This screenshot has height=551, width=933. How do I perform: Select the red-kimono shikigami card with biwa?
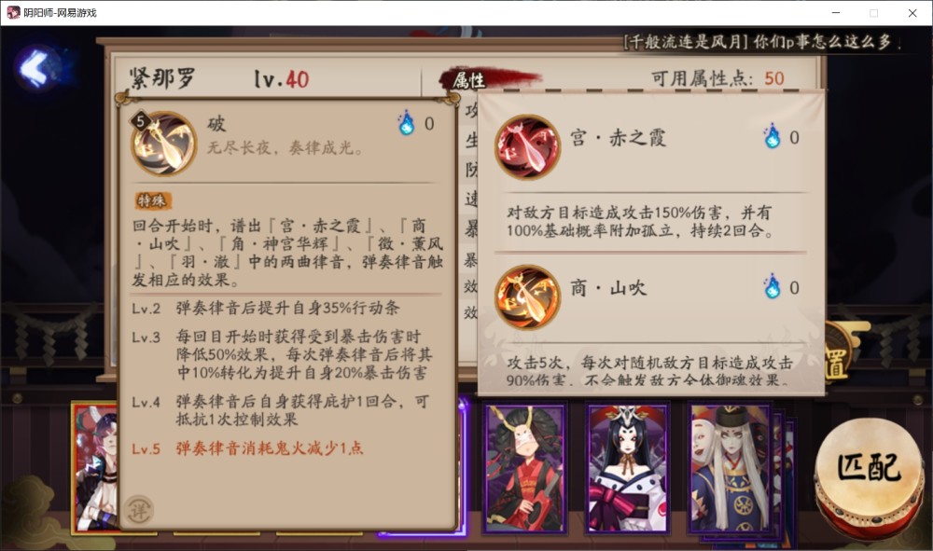(x=524, y=468)
